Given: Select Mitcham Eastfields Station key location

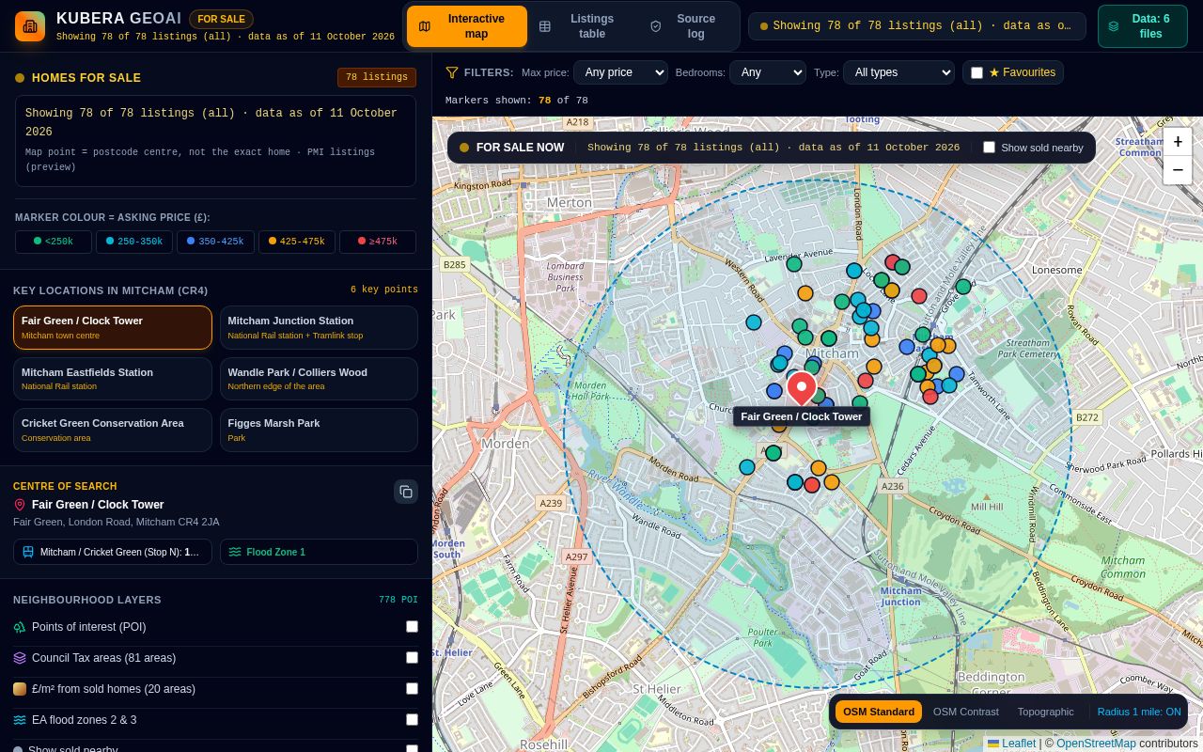Looking at the screenshot, I should coord(113,379).
